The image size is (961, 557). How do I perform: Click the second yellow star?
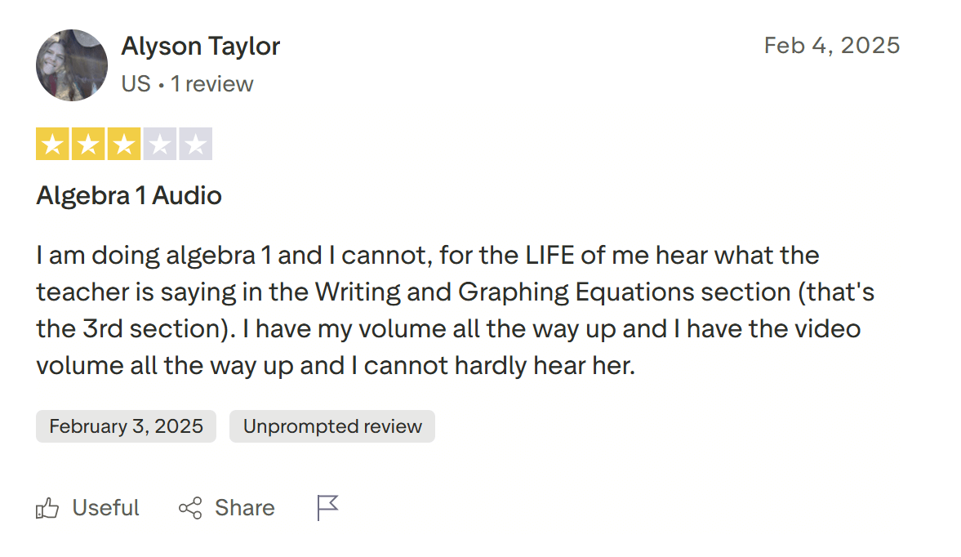pyautogui.click(x=88, y=145)
